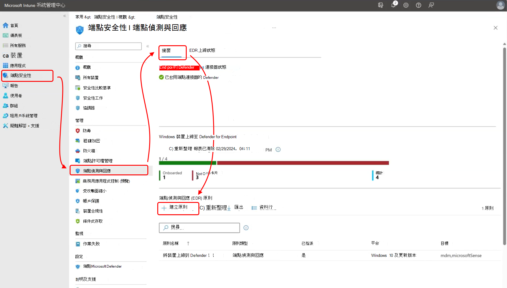Click the 已指派 column header

point(307,243)
